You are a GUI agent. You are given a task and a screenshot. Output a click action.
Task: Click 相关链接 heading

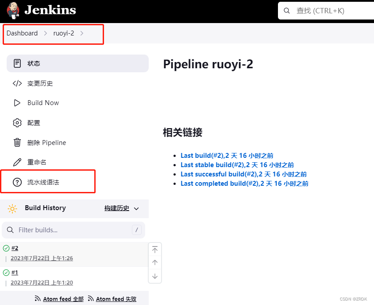[x=182, y=132]
